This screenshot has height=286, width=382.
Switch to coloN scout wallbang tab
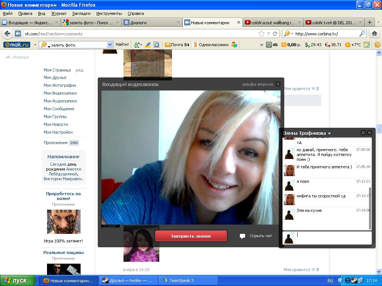pyautogui.click(x=273, y=23)
